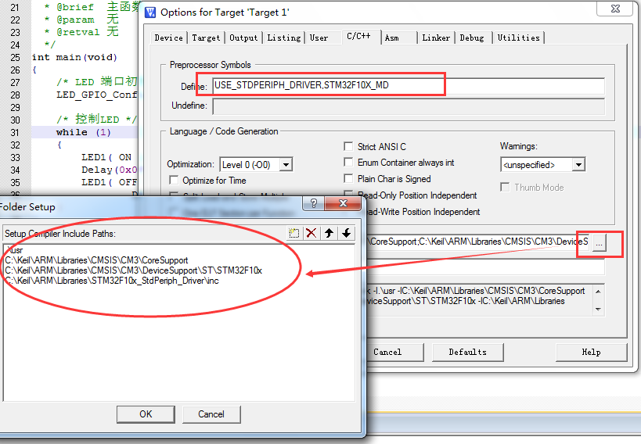Image resolution: width=641 pixels, height=444 pixels.
Task: Click the Help button
Action: pos(591,352)
